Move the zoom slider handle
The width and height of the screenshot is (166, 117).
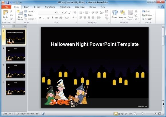143,114
